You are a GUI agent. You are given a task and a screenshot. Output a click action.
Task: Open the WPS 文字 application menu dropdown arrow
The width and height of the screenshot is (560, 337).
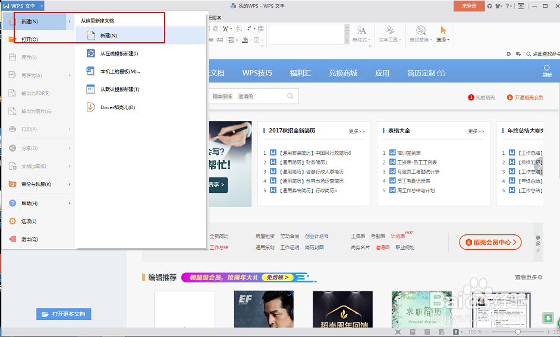point(42,6)
